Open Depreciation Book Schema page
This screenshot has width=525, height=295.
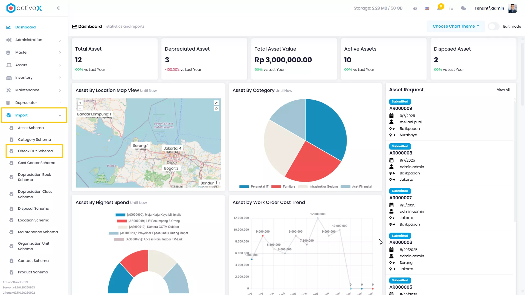34,177
